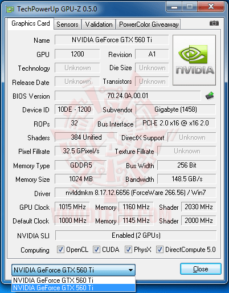Select the Graphics Card tab

pos(31,23)
